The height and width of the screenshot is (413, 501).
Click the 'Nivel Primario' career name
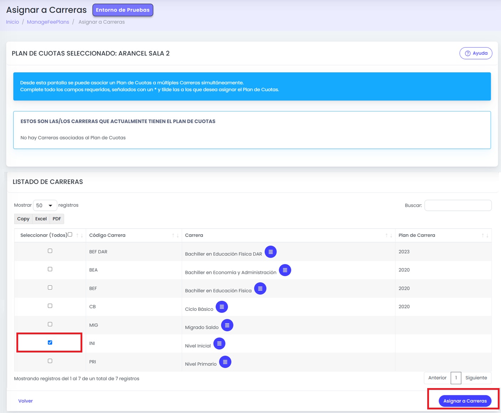tap(201, 364)
